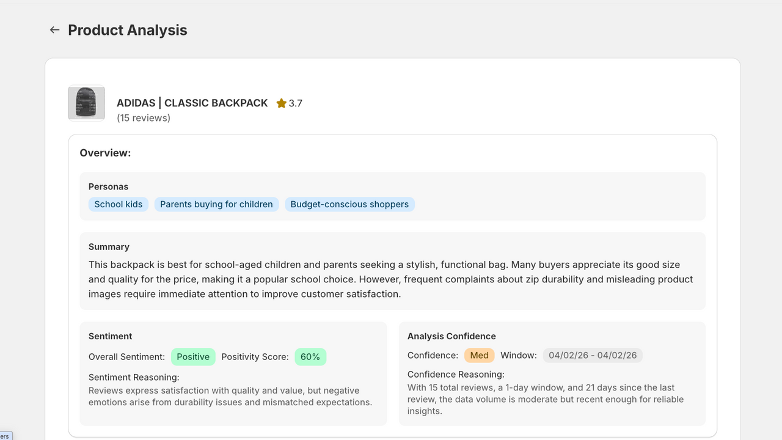This screenshot has width=782, height=440.
Task: Click the 3.7 rating value
Action: [x=296, y=103]
